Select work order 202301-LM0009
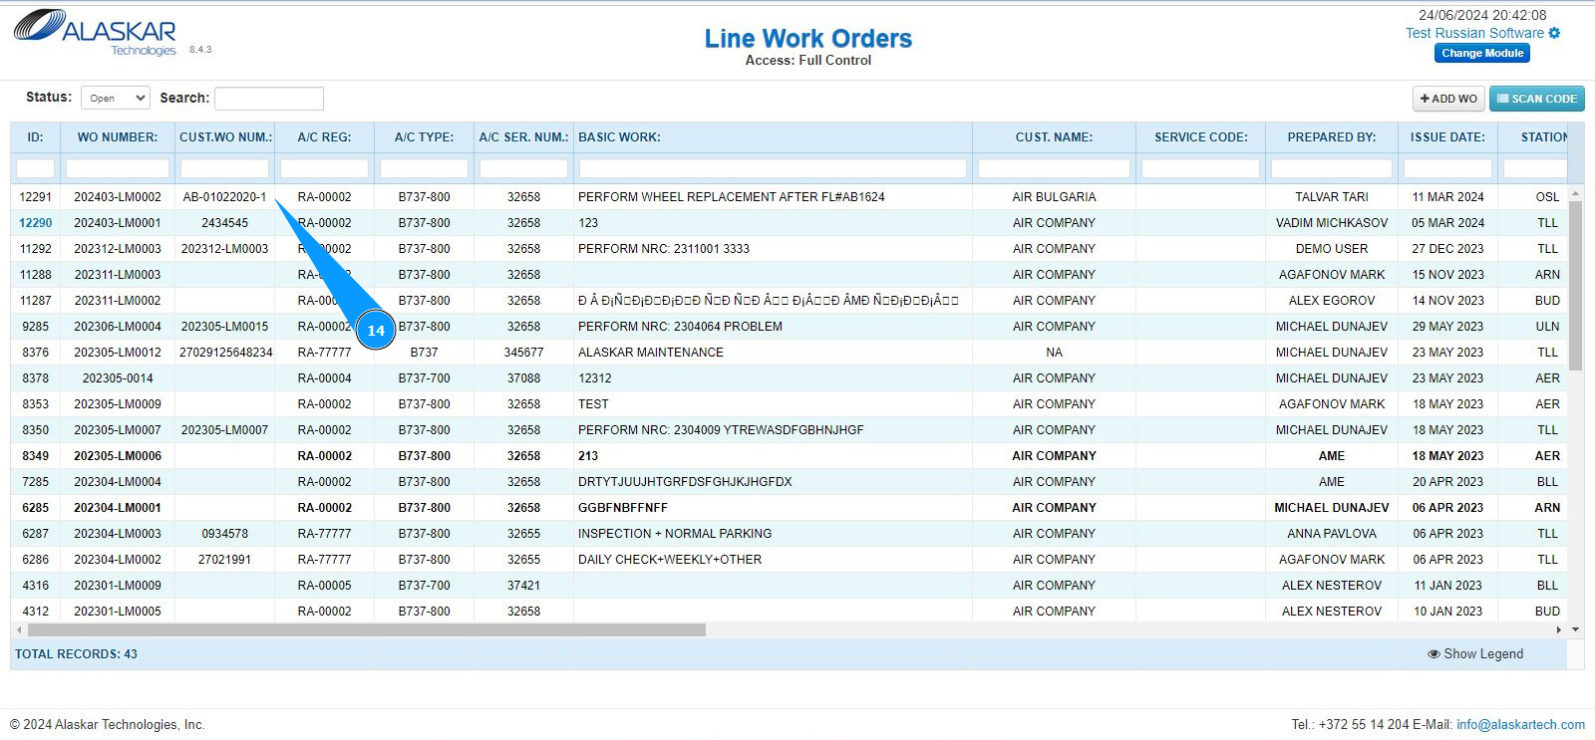Screen dimensions: 1595x740 (118, 586)
